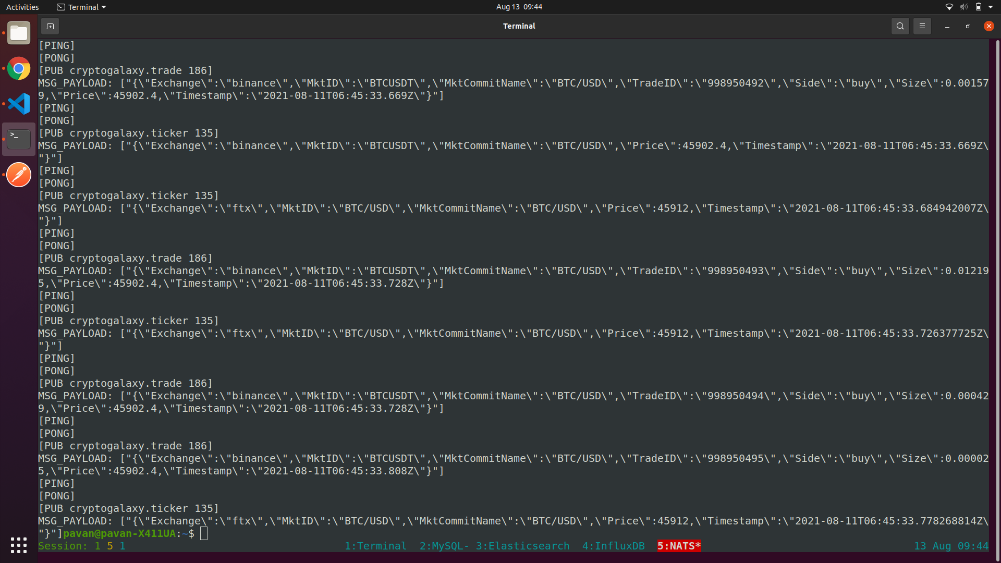Show the applications grid
The width and height of the screenshot is (1001, 563).
click(19, 545)
